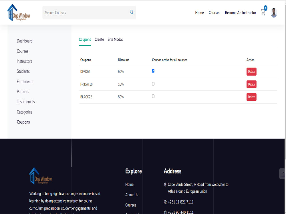Open the profile avatar menu
Image resolution: width=286 pixels, height=214 pixels.
[x=274, y=13]
